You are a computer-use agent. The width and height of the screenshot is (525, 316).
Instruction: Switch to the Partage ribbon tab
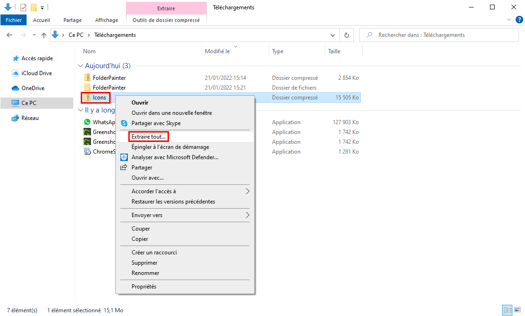(x=72, y=20)
